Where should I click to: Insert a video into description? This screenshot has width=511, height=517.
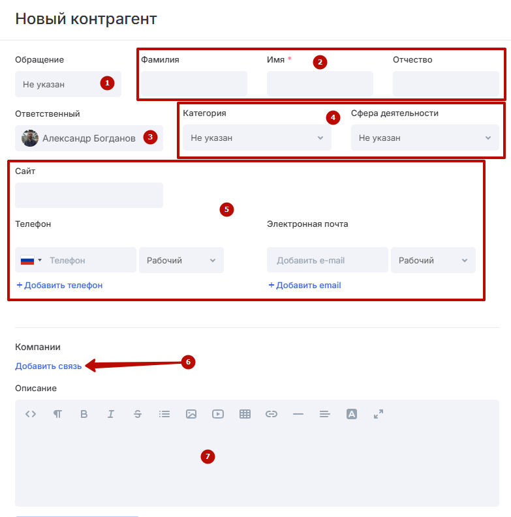[218, 414]
